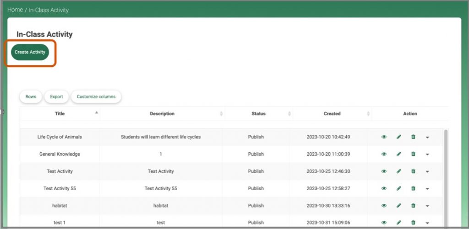Viewport: 469px width, 229px height.
Task: Select timestamp '2023-10-31 15:09:06'
Action: pos(328,223)
